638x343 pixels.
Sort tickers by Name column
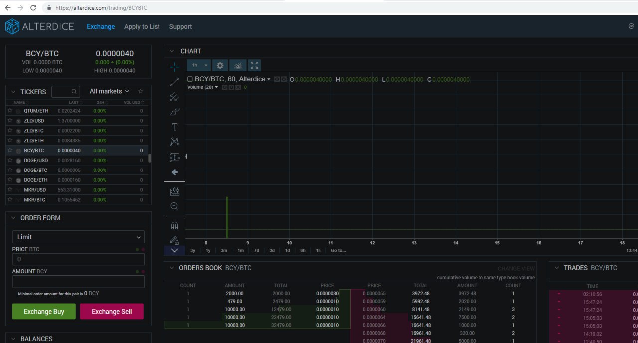[20, 102]
